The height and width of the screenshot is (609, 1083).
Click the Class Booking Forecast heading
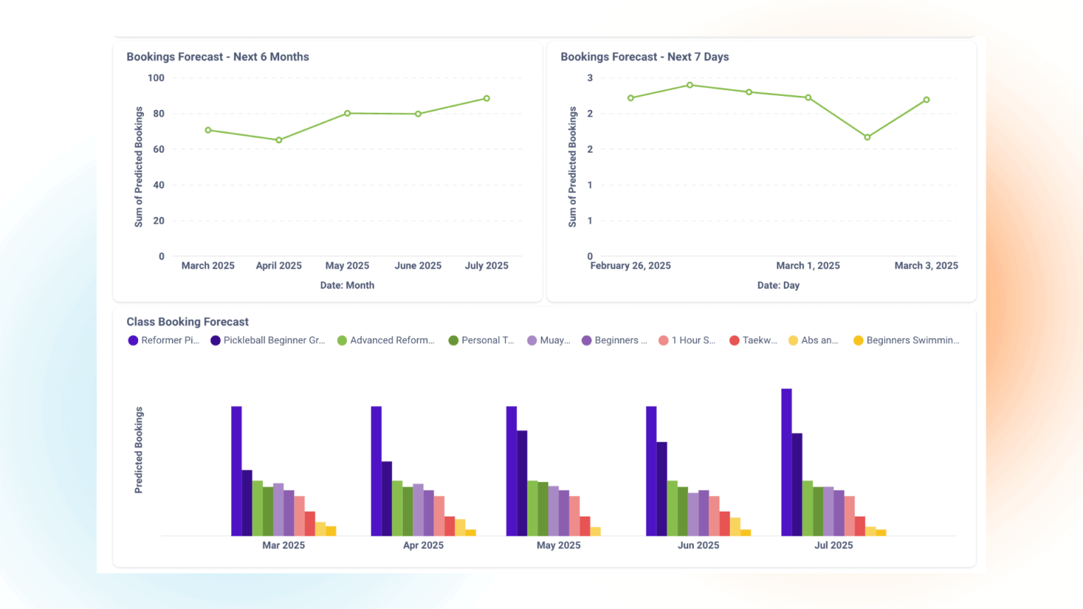tap(187, 321)
